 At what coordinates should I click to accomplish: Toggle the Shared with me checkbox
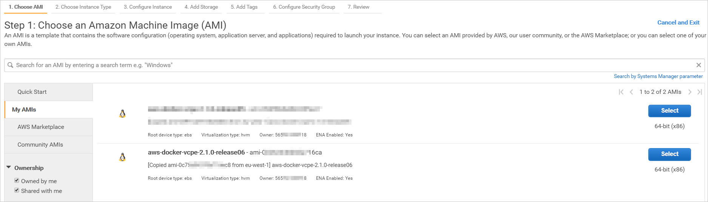pyautogui.click(x=17, y=190)
